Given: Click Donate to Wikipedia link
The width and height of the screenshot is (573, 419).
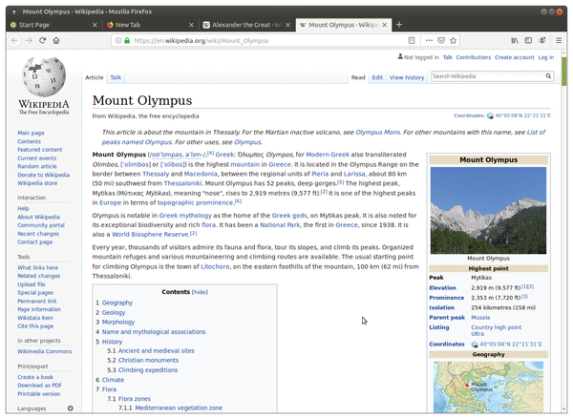Looking at the screenshot, I should click(44, 175).
